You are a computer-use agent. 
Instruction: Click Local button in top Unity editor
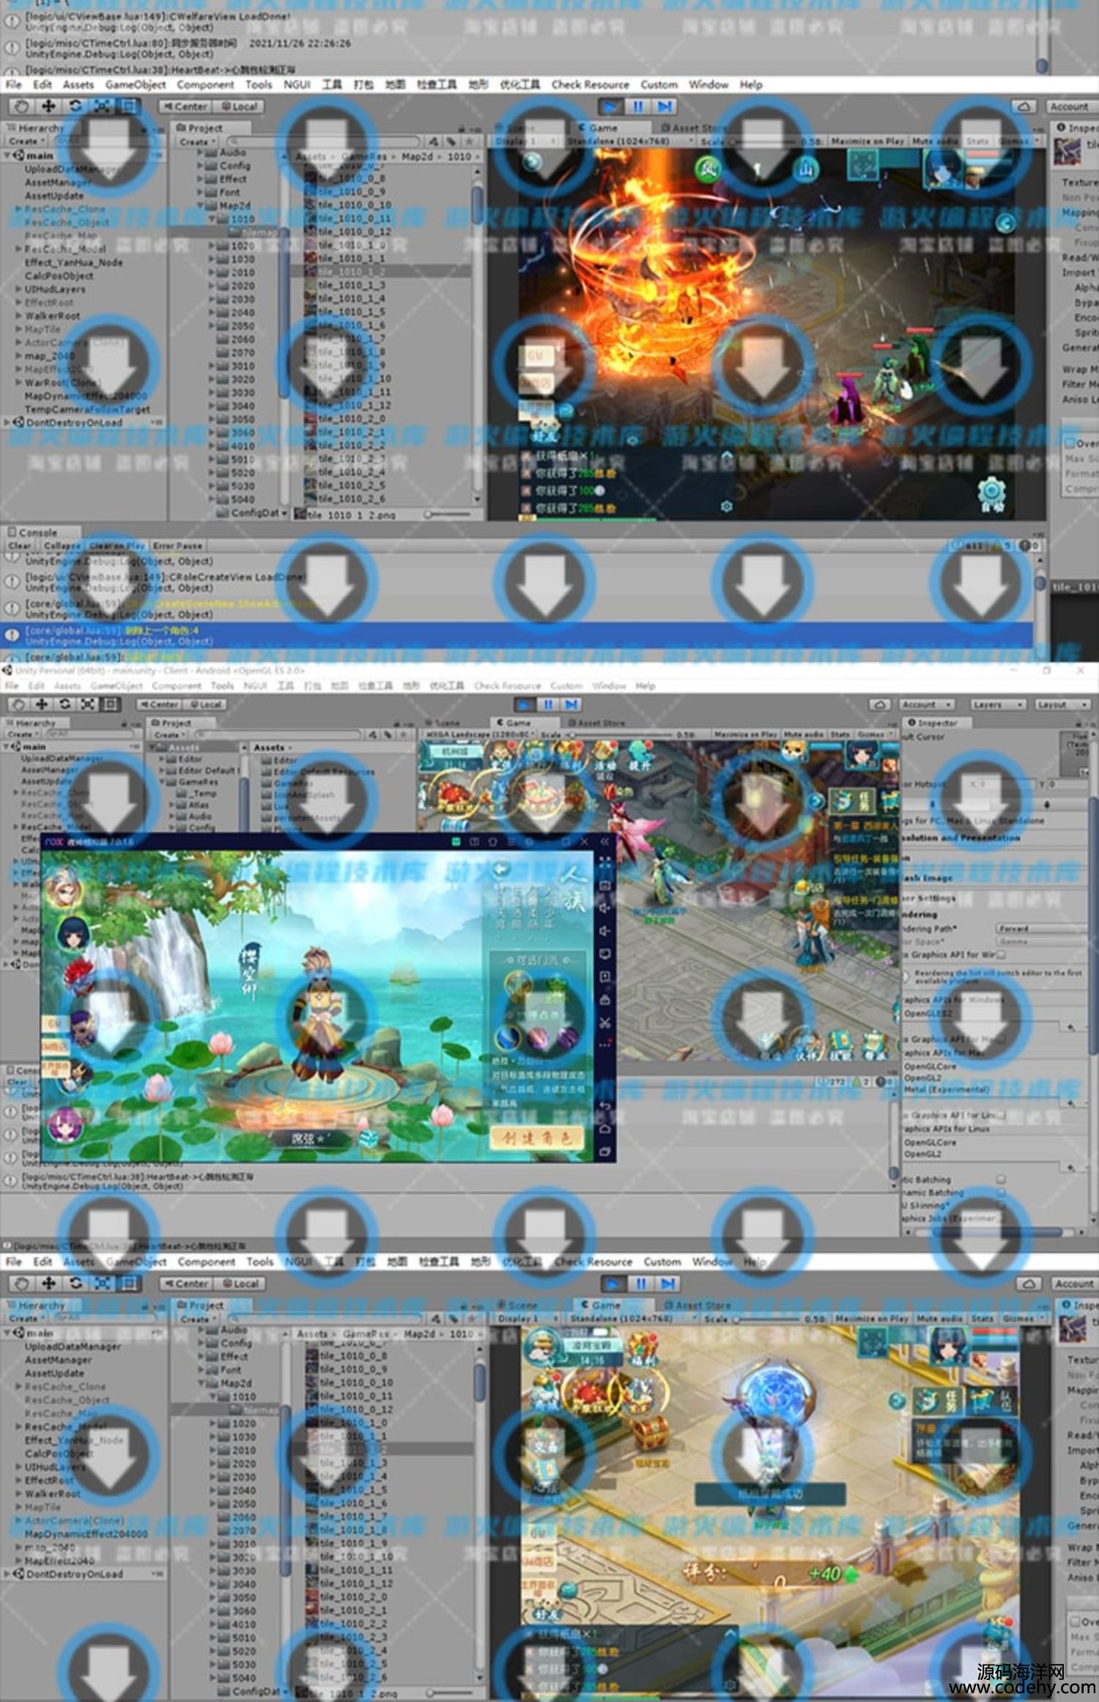point(238,106)
